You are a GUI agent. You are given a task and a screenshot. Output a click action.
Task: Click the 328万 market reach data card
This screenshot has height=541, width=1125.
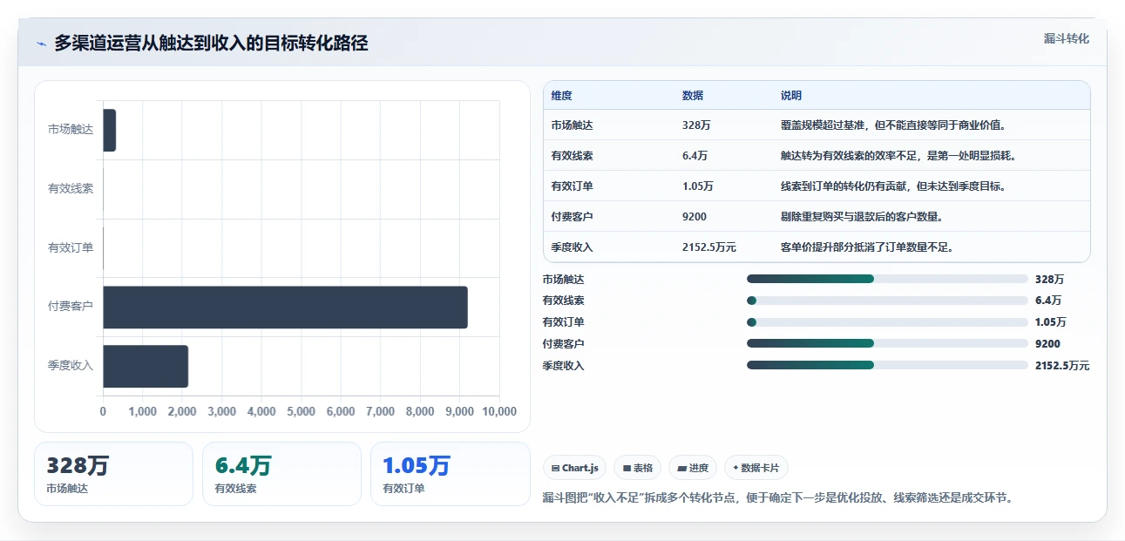113,474
